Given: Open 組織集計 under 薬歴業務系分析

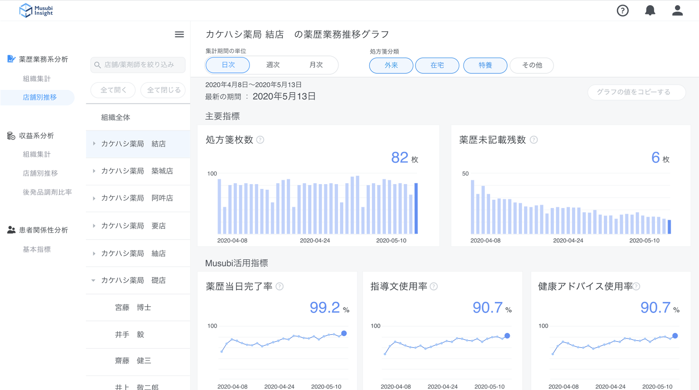Looking at the screenshot, I should (x=37, y=79).
